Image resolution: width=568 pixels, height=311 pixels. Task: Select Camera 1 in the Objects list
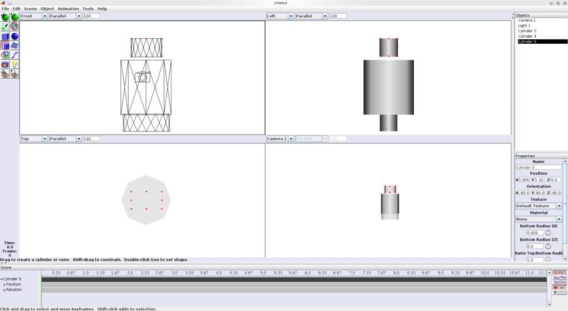point(526,21)
